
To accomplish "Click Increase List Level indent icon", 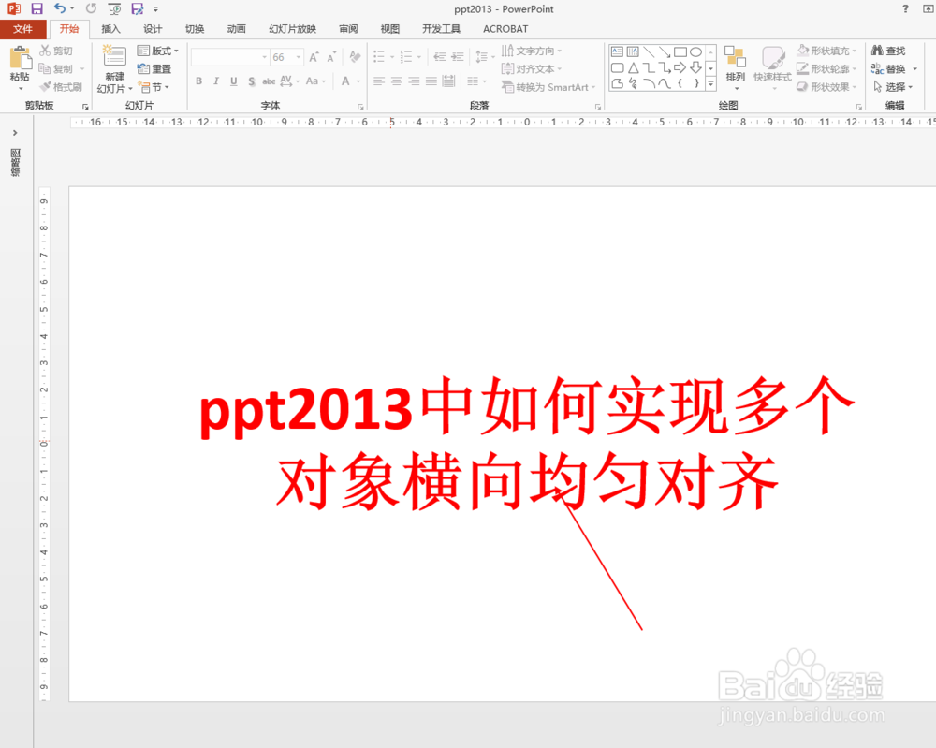I will (x=458, y=57).
